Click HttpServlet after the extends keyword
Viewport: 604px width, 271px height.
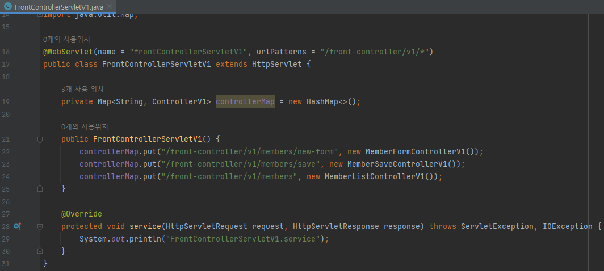[x=276, y=64]
